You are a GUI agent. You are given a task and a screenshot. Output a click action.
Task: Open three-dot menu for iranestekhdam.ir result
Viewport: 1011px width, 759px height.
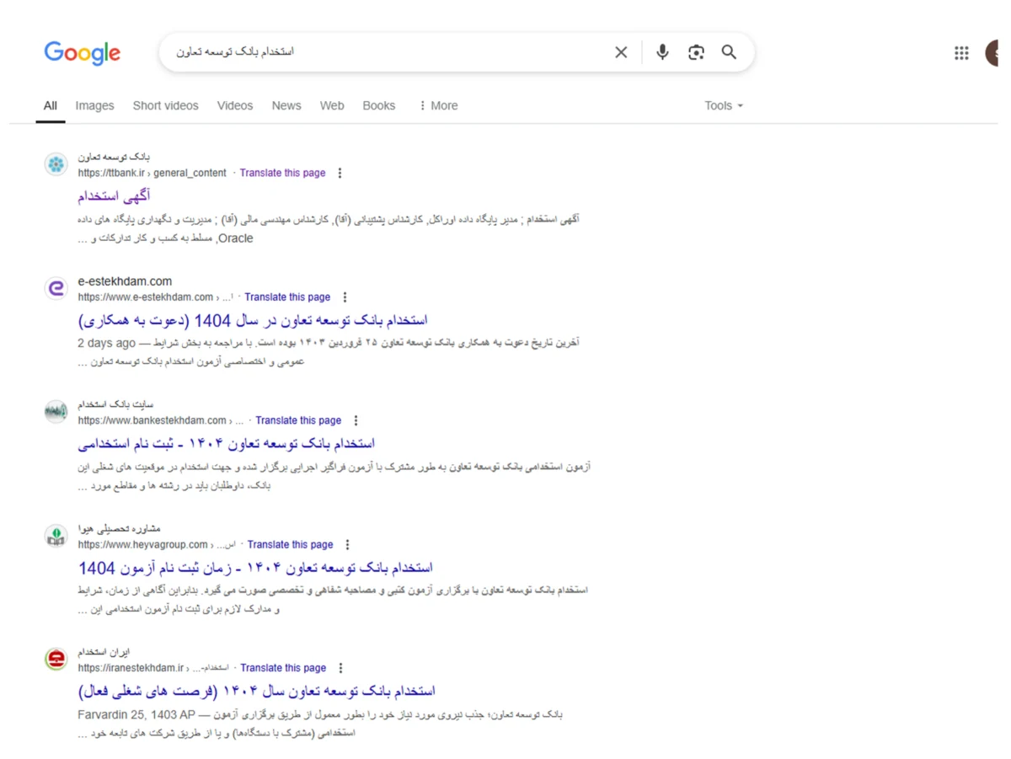340,668
